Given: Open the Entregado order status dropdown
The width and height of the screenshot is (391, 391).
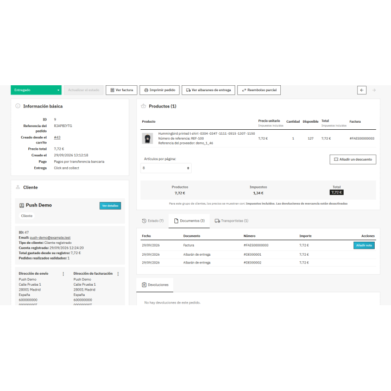Looking at the screenshot, I should (36, 90).
